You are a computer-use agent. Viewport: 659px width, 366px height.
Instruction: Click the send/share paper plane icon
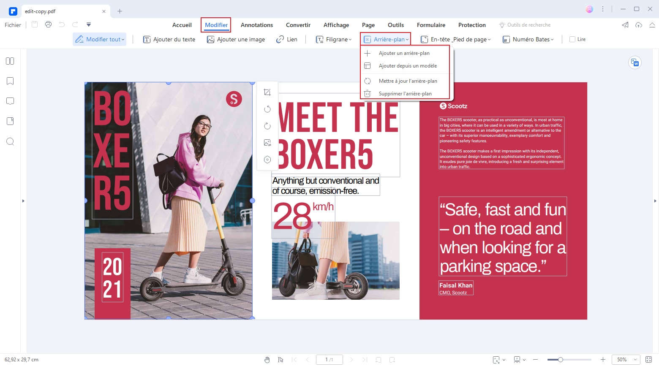[625, 25]
